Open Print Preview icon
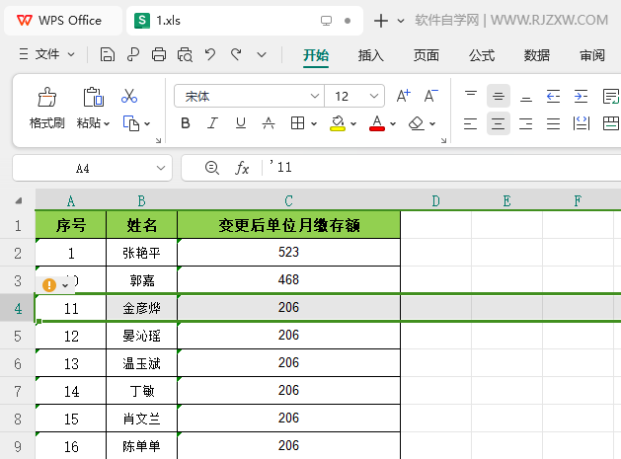The image size is (621, 459). pyautogui.click(x=185, y=54)
